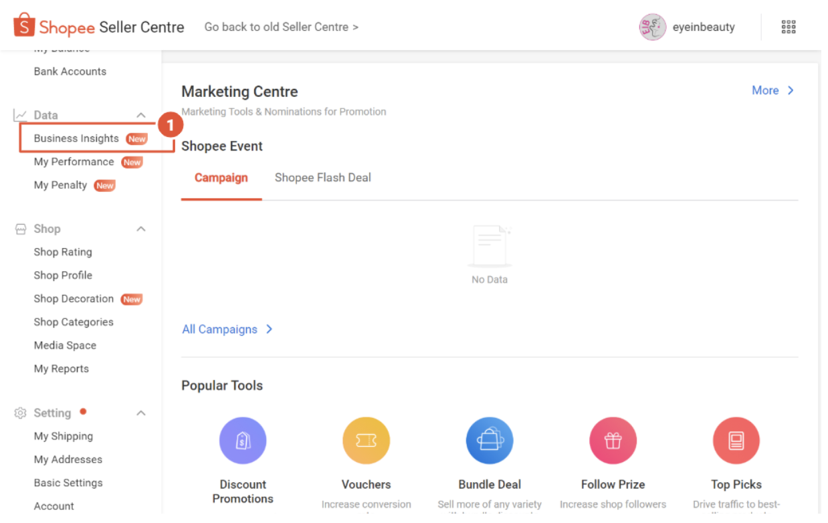Open the apps grid menu top right

coord(788,26)
